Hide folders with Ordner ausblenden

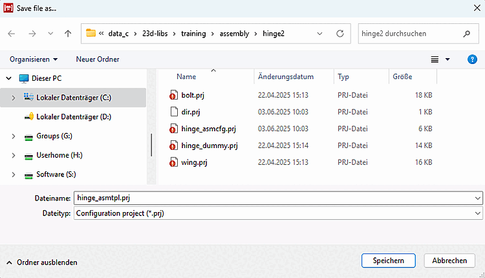(42, 262)
